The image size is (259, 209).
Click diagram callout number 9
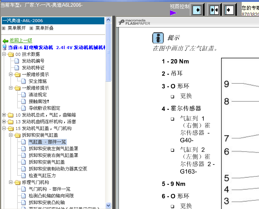pyautogui.click(x=226, y=84)
